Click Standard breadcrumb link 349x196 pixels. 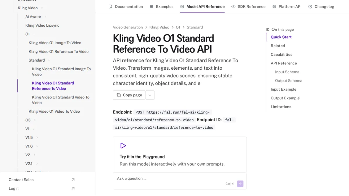[x=195, y=27]
